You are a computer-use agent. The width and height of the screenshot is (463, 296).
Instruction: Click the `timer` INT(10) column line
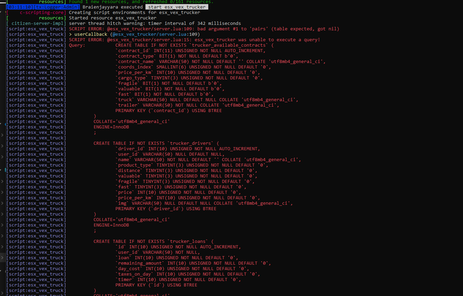[178, 280]
